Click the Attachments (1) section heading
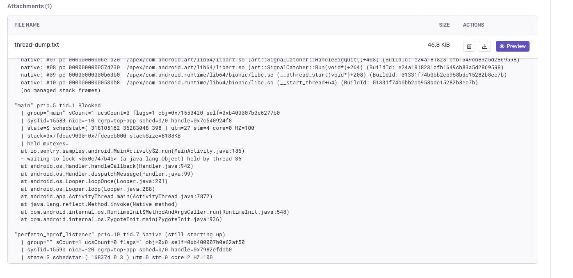Viewport: 573px width, 278px height. [x=30, y=6]
